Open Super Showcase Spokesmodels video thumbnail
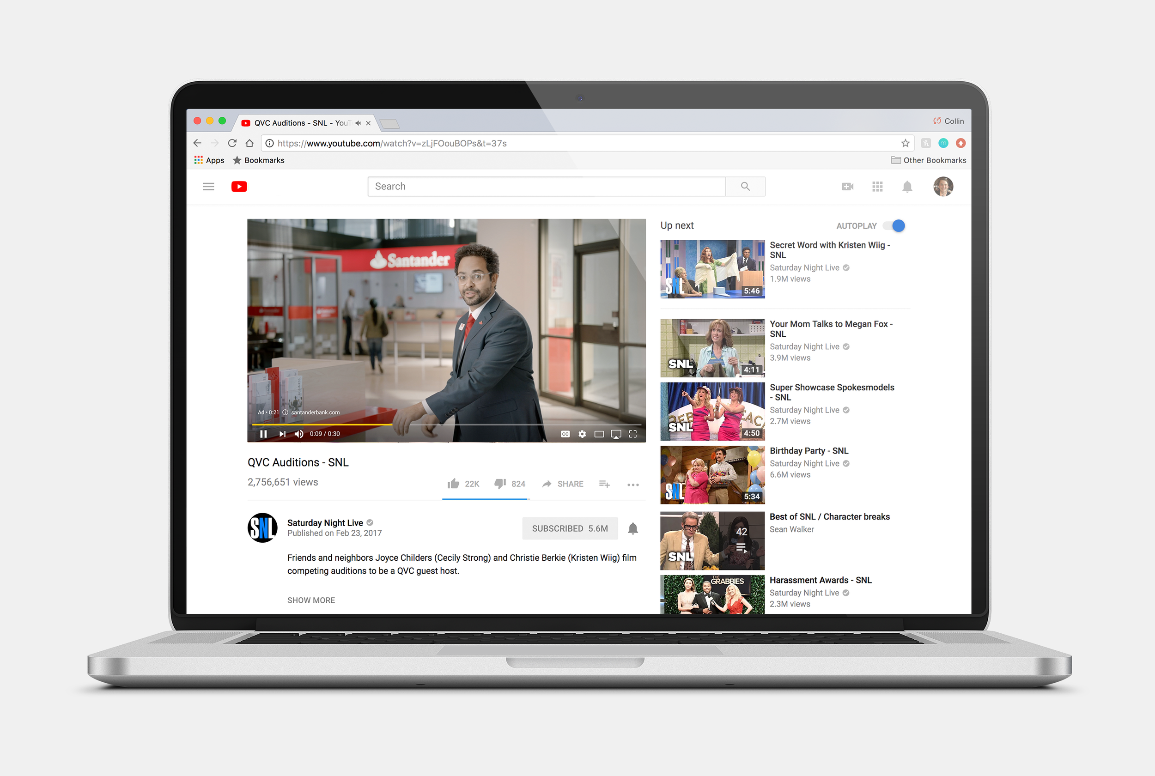This screenshot has height=776, width=1155. 712,411
